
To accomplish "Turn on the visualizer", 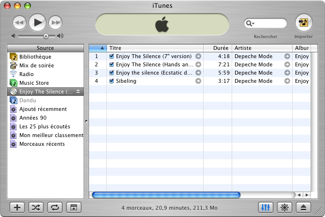I will pos(284,207).
